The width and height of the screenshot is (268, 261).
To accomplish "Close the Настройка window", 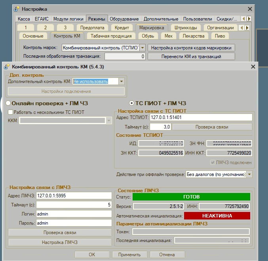I will coord(250,9).
